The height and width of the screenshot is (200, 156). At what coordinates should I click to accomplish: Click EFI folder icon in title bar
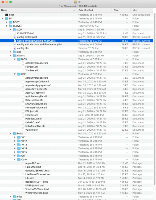(x=75, y=2)
